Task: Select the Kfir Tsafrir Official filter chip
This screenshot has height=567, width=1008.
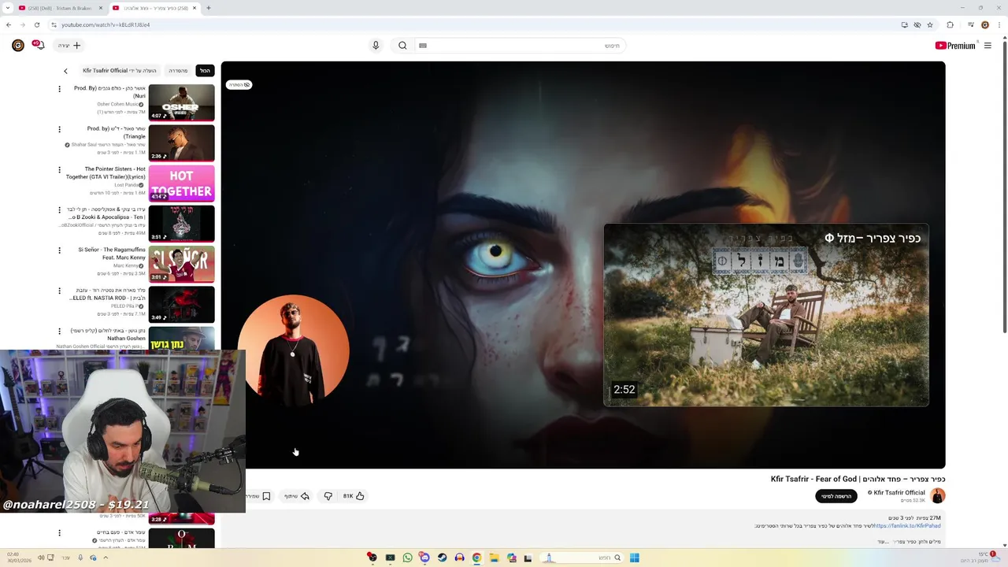Action: click(x=120, y=71)
